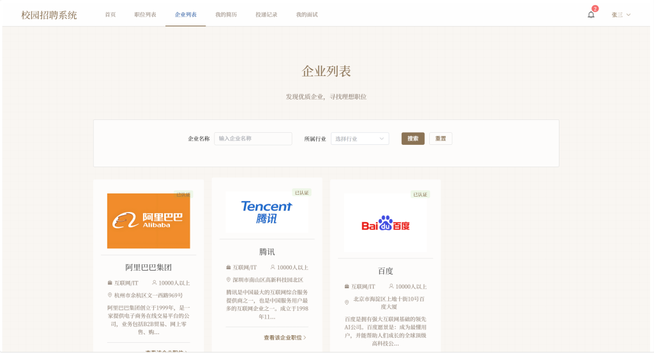Click industry briefcase icon on Alibaba card

[x=110, y=283]
